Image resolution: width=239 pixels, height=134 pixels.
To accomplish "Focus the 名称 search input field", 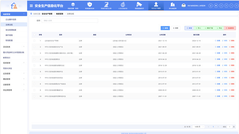I will 70,20.
